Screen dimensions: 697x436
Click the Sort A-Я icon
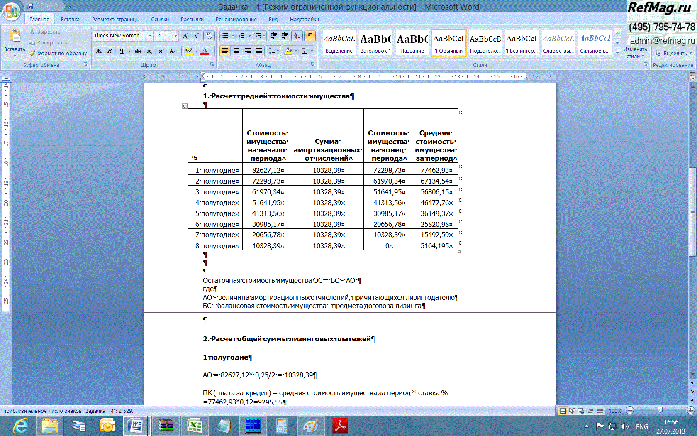pyautogui.click(x=297, y=36)
